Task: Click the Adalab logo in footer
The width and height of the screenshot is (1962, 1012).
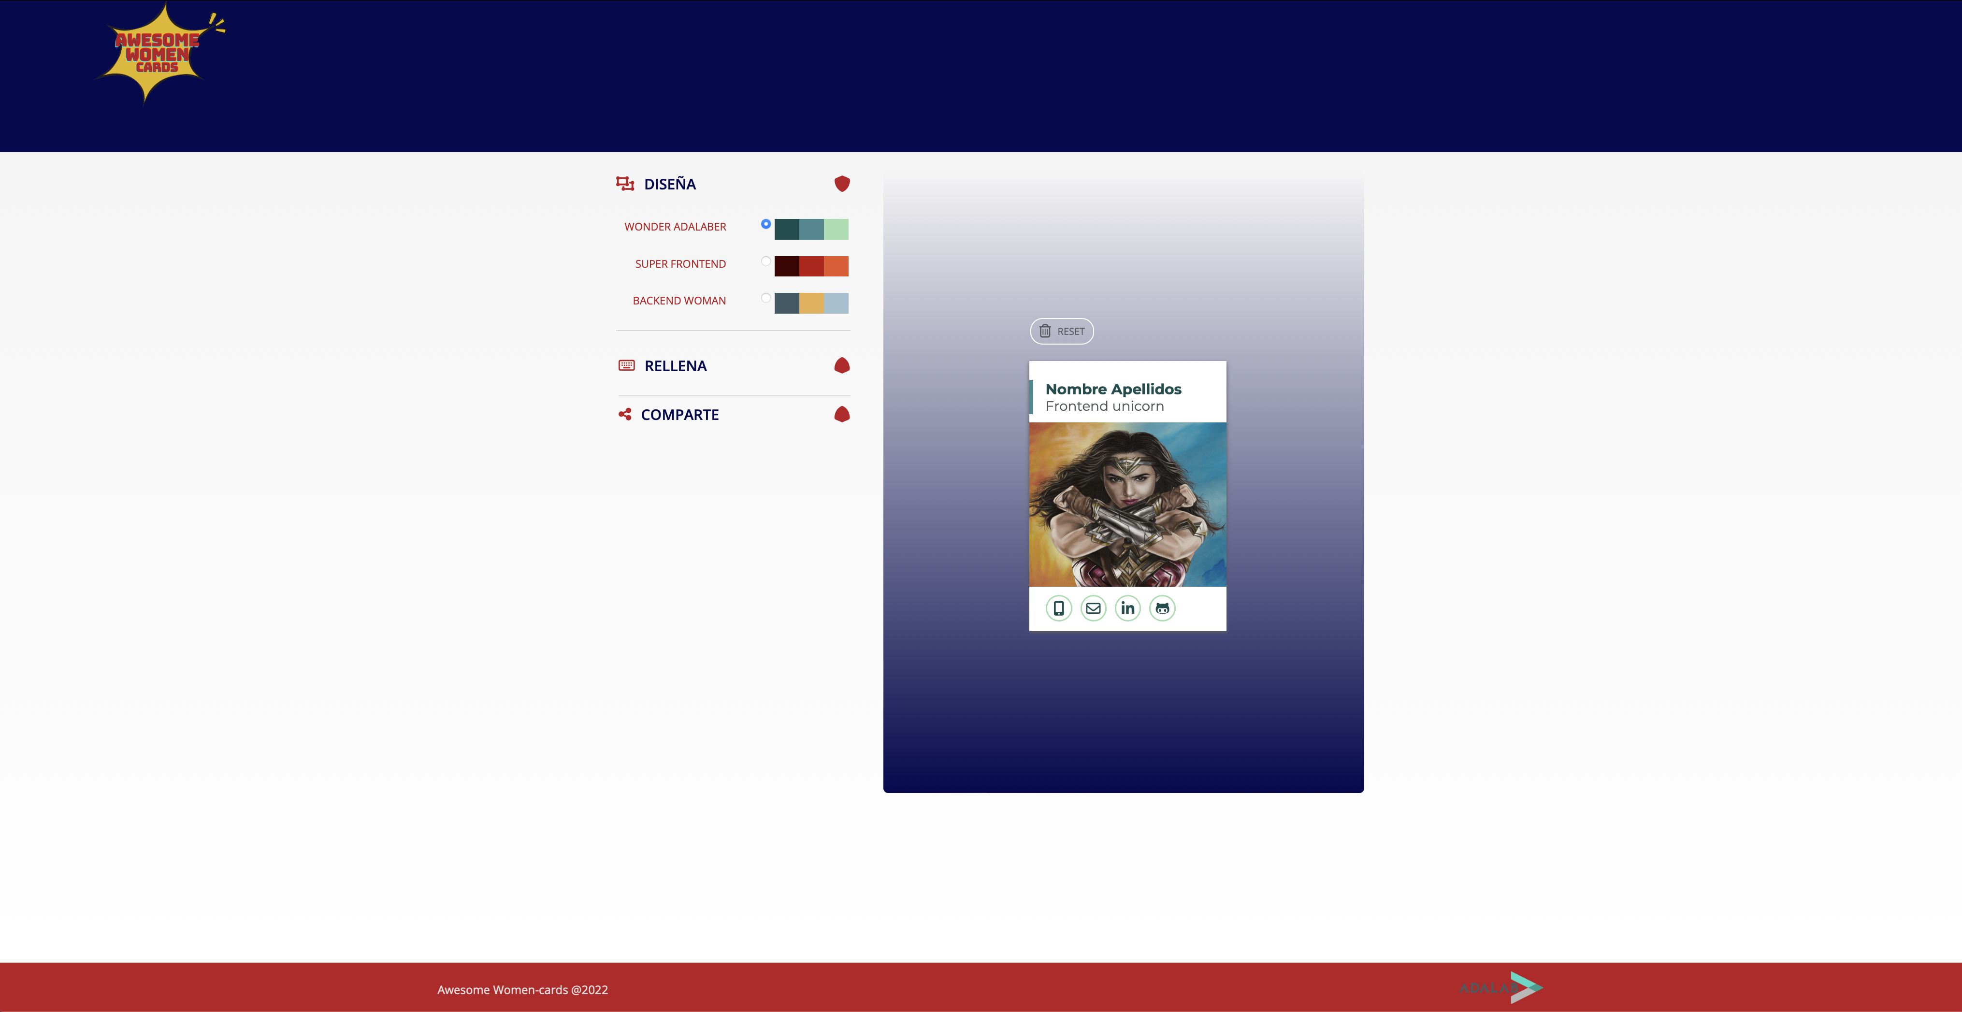Action: coord(1500,987)
